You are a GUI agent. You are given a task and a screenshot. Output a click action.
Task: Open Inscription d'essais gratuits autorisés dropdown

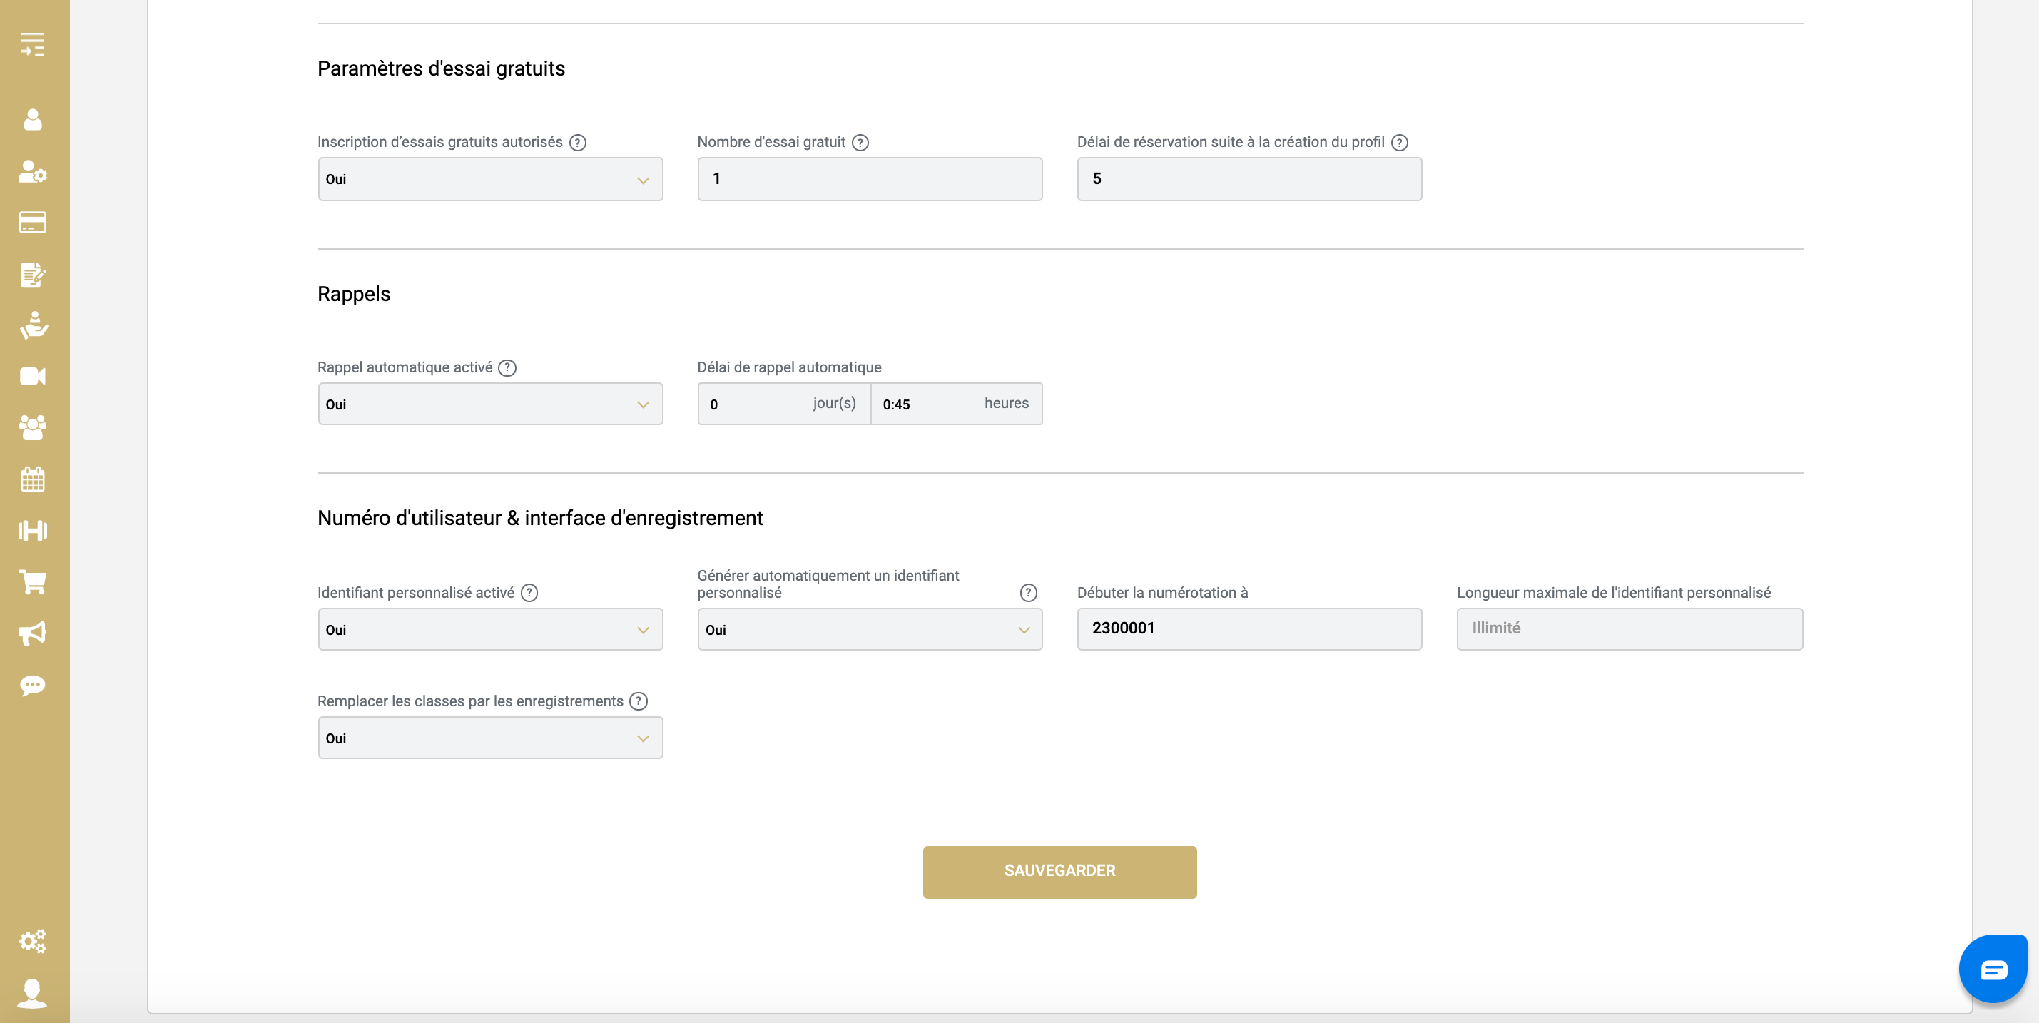[x=490, y=180]
